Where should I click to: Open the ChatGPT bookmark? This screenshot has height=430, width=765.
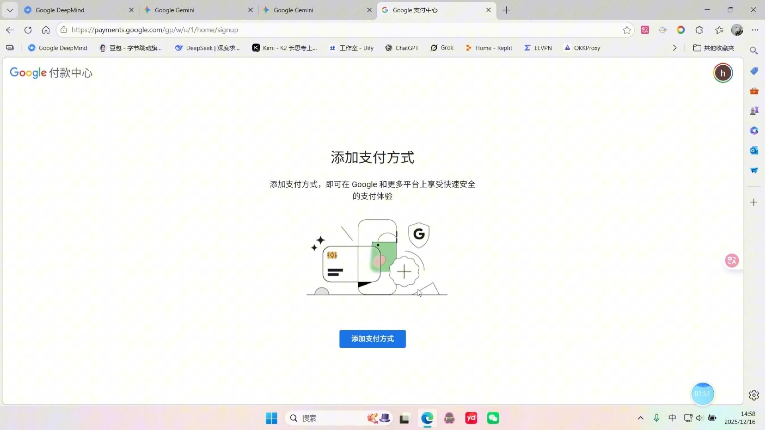point(402,48)
